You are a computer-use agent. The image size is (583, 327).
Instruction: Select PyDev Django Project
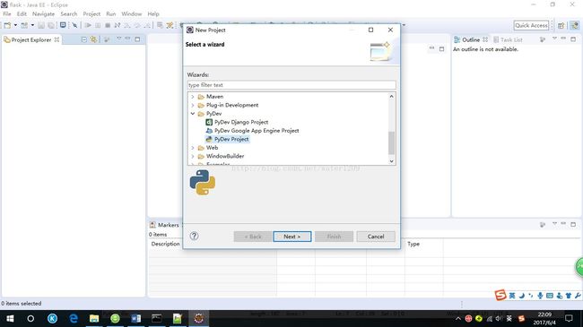click(x=237, y=122)
